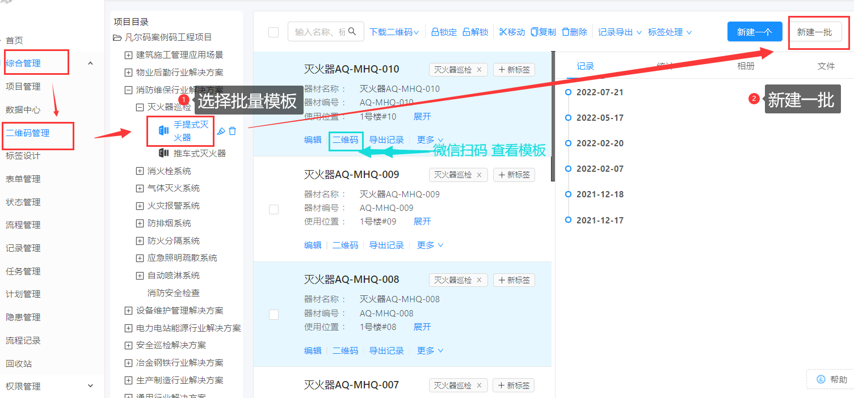Screen dimensions: 854x398
Task: Check the box for 灭火器AQ-MHQ-008
Action: pos(274,315)
